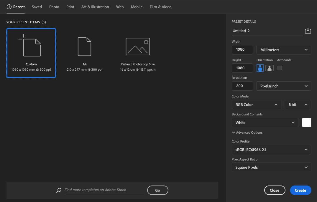The image size is (317, 202).
Task: Open the Millimeters units dropdown
Action: pos(284,50)
